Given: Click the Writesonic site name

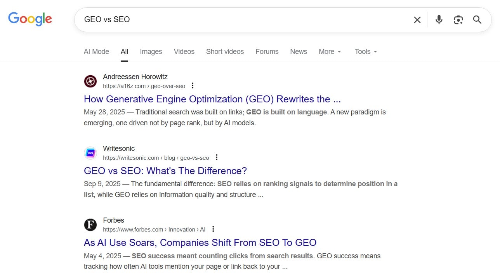Looking at the screenshot, I should tap(119, 149).
